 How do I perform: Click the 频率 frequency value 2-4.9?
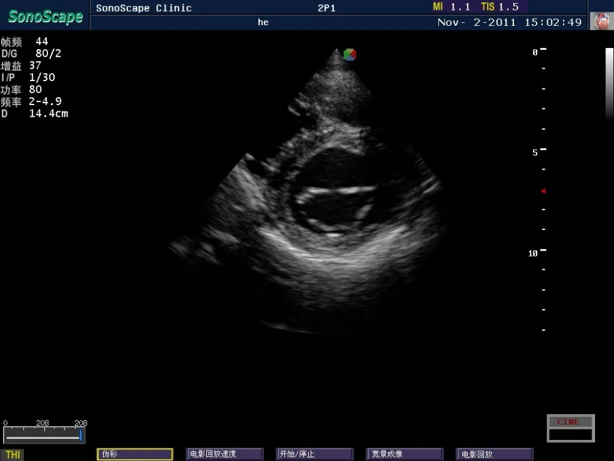45,101
